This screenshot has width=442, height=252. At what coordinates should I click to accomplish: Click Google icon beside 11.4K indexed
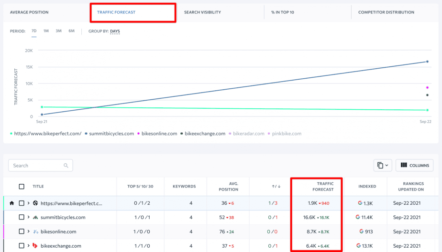point(358,217)
